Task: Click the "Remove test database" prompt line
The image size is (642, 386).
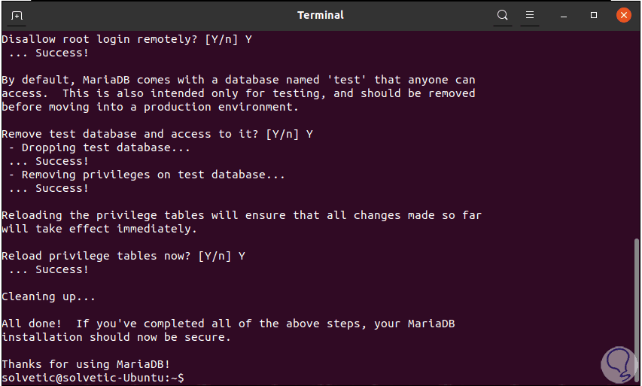Action: tap(157, 134)
